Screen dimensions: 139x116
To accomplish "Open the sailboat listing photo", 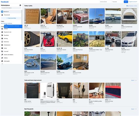I will coord(97,16).
